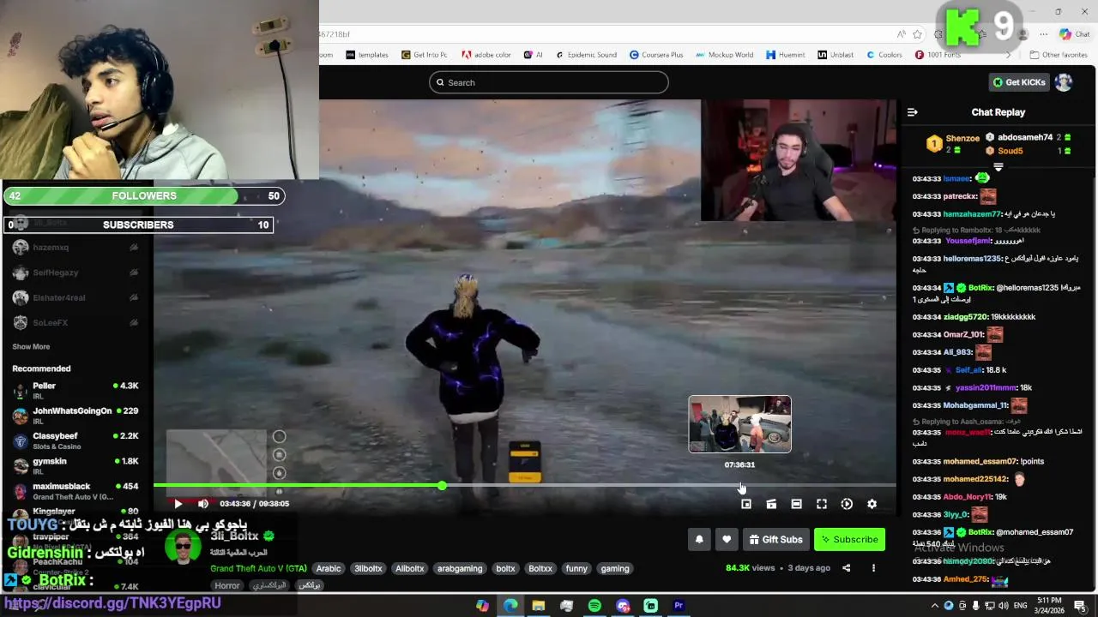Open the JohnWhatsGoingOn recommended channel
This screenshot has width=1098, height=617.
coord(75,416)
